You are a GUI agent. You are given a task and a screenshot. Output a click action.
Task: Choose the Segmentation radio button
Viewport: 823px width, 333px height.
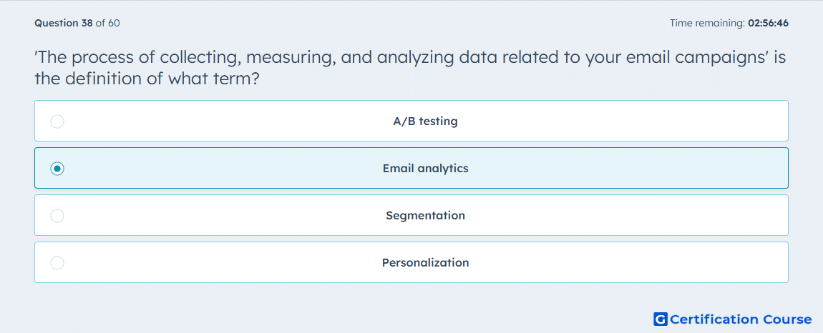click(57, 216)
